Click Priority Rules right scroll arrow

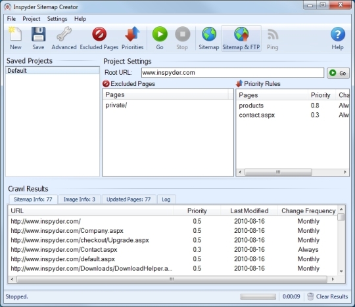coord(345,172)
